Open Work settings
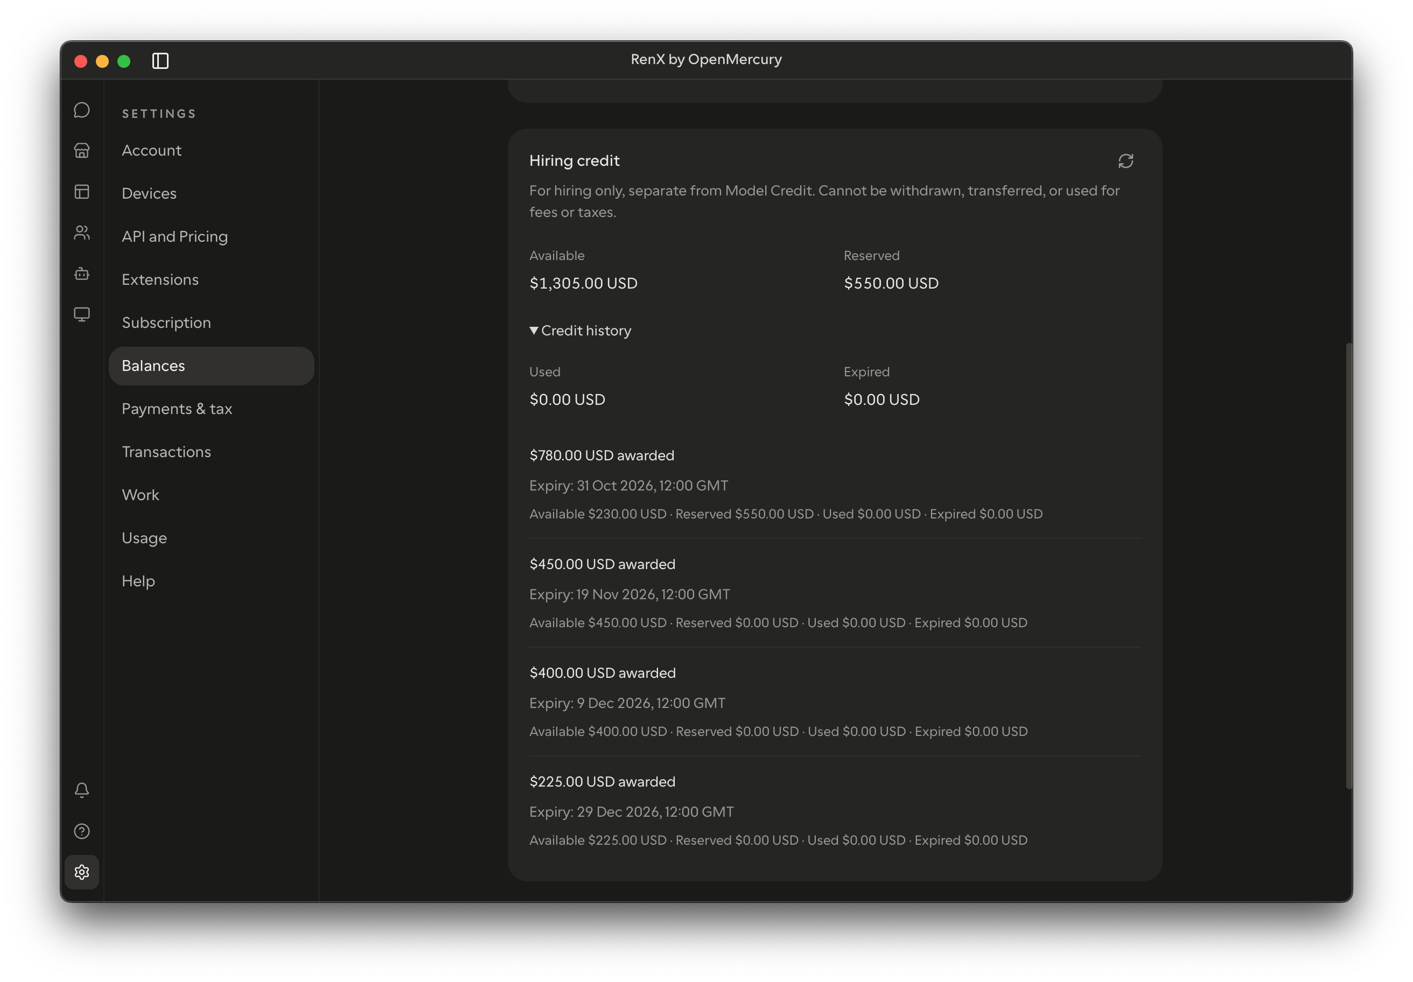The width and height of the screenshot is (1413, 982). click(211, 495)
